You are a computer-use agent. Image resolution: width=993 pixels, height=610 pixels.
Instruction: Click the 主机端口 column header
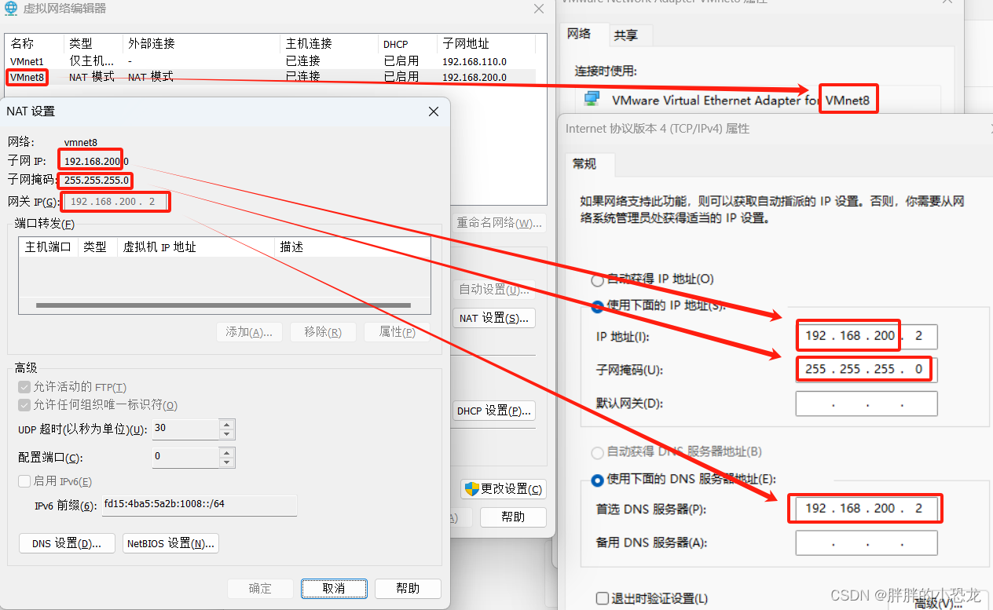click(x=48, y=247)
